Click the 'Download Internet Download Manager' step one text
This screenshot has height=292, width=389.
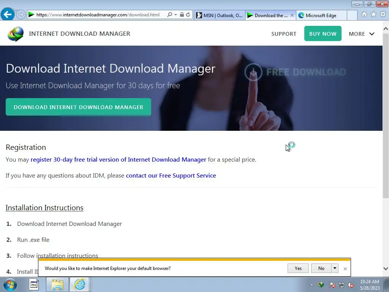coord(70,224)
